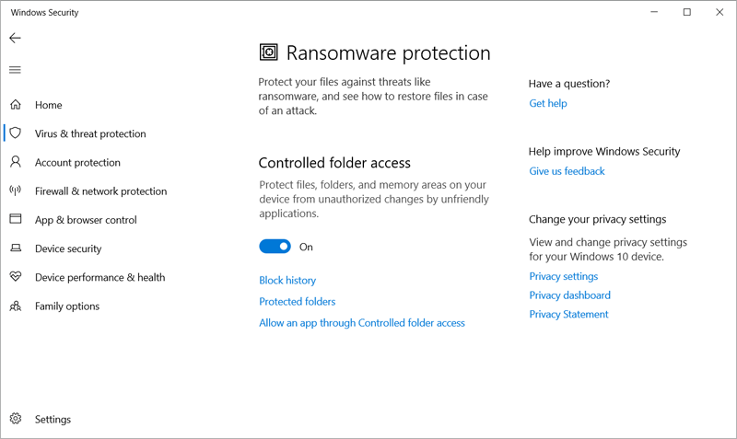Image resolution: width=737 pixels, height=439 pixels.
Task: Click the Virus & threat protection shield icon
Action: click(x=16, y=133)
